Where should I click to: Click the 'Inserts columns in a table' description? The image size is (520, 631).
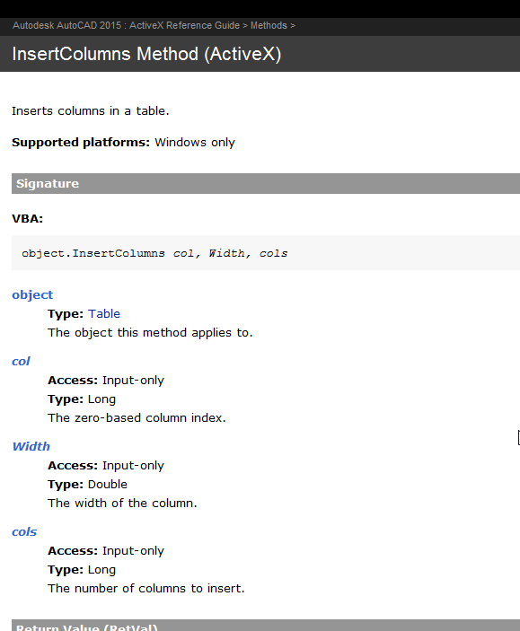90,110
